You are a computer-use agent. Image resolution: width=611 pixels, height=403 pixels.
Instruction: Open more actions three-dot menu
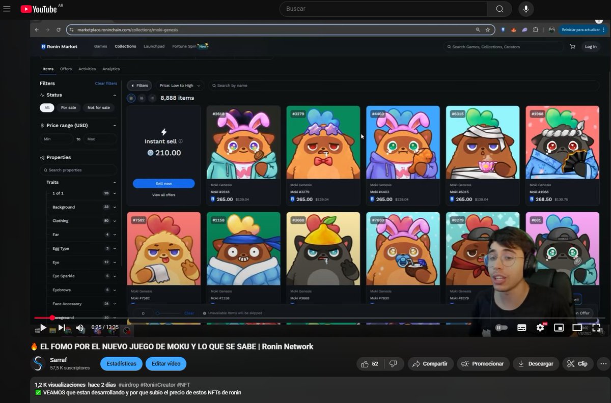pos(604,364)
